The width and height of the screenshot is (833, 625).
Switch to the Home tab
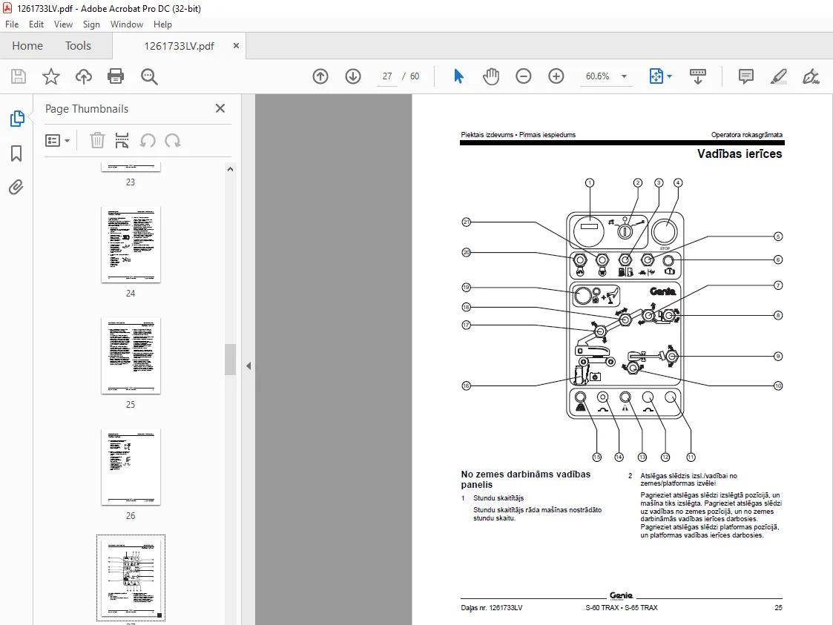click(27, 46)
